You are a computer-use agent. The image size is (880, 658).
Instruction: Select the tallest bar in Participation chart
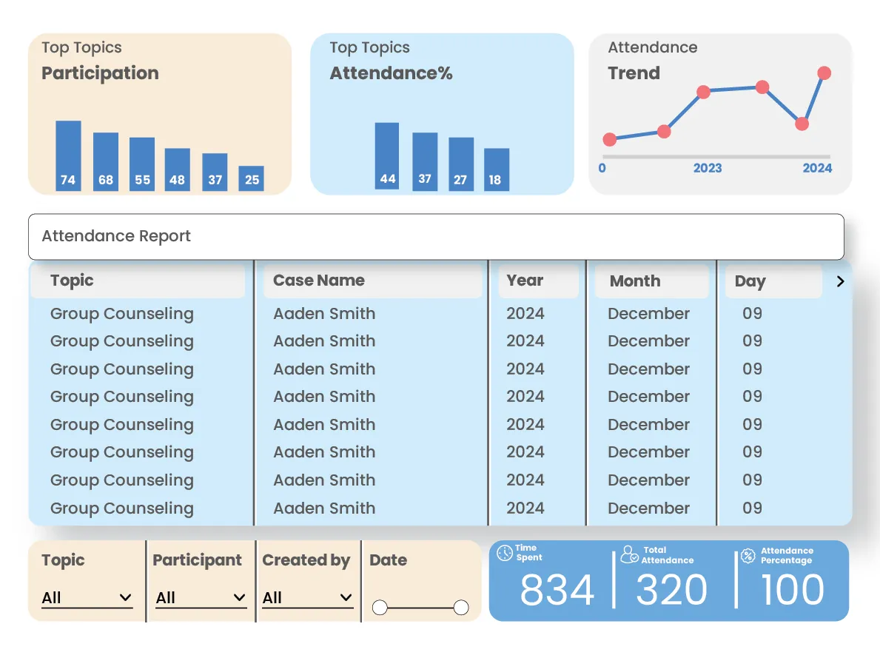point(67,152)
